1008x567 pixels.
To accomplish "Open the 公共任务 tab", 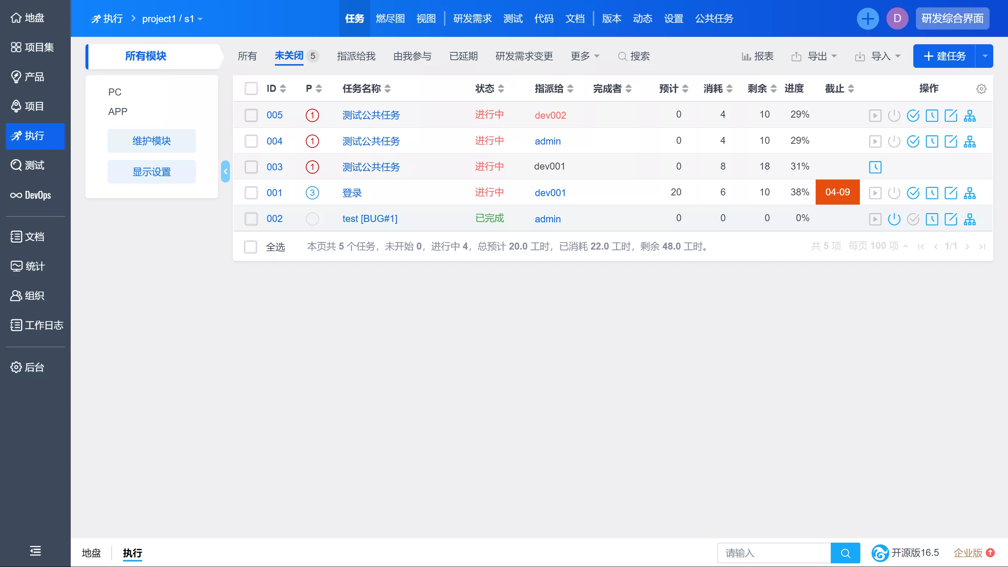I will point(714,18).
